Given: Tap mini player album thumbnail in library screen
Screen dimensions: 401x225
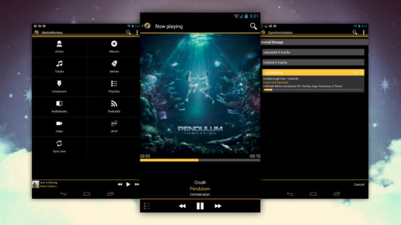Looking at the screenshot, I should [36, 184].
